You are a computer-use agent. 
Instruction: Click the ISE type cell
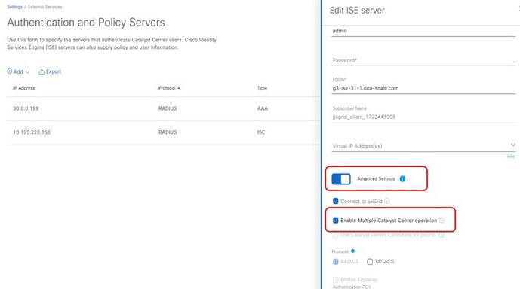coord(261,132)
